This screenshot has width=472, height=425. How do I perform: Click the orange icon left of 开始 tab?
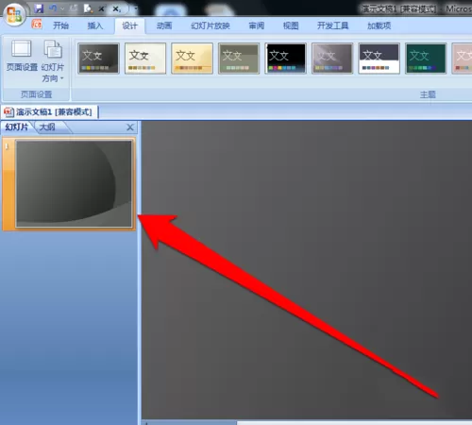pyautogui.click(x=37, y=24)
